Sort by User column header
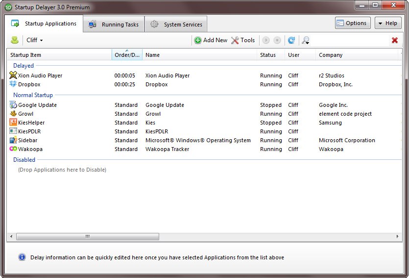The width and height of the screenshot is (409, 278). (x=300, y=55)
